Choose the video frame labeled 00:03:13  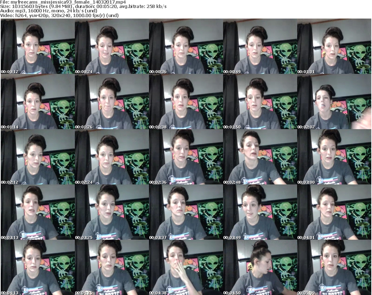(x=38, y=212)
